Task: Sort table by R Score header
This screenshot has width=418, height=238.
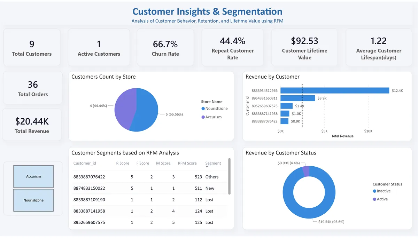Action: click(x=123, y=163)
